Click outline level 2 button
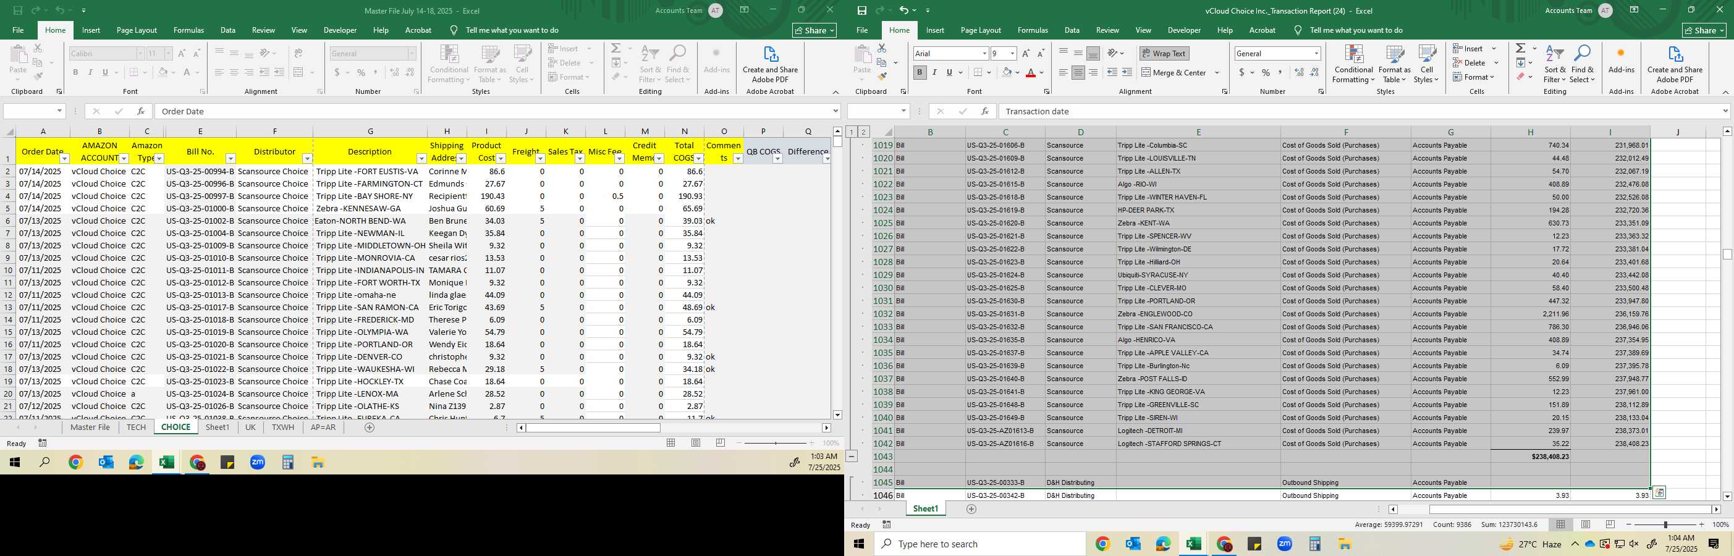This screenshot has width=1734, height=556. point(863,132)
